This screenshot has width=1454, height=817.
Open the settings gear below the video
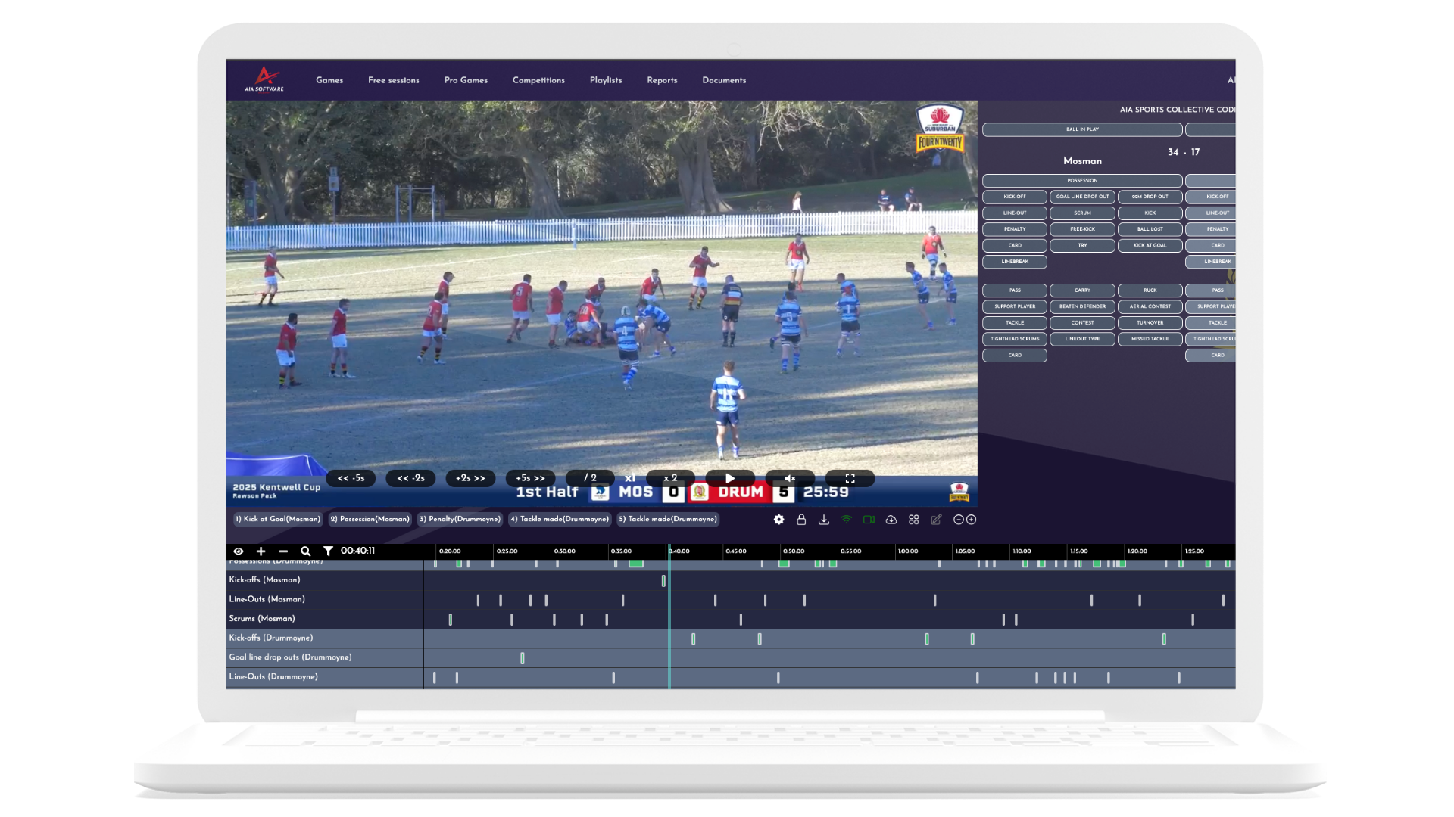point(778,520)
